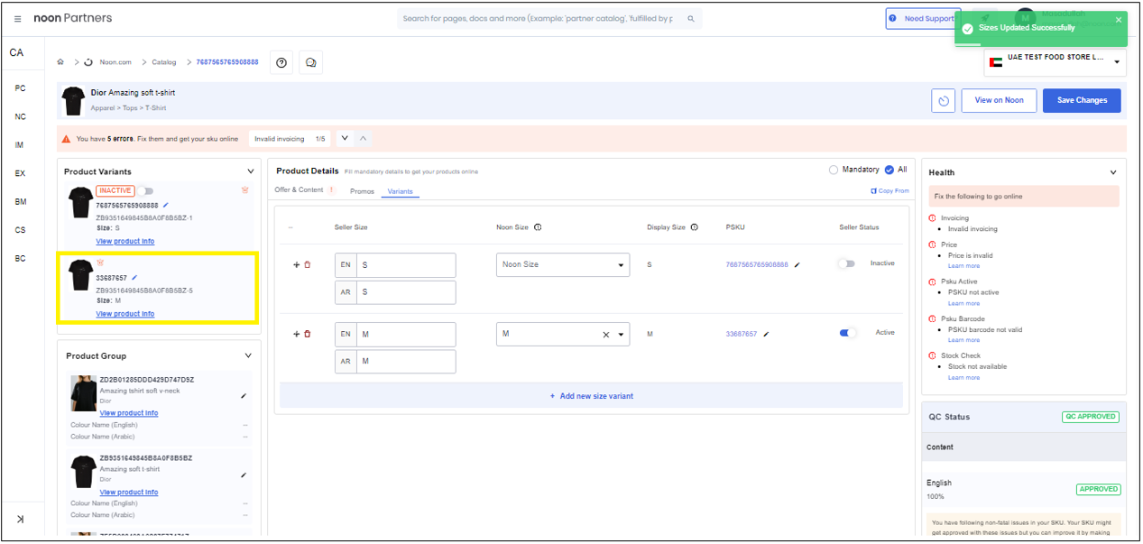This screenshot has height=544, width=1143.
Task: Select the Mandatory radio button
Action: pyautogui.click(x=834, y=170)
